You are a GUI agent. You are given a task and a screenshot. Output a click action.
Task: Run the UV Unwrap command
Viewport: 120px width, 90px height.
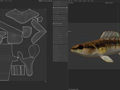[57, 9]
